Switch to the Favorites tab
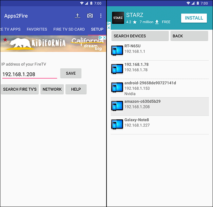The width and height of the screenshot is (213, 207). point(37,29)
